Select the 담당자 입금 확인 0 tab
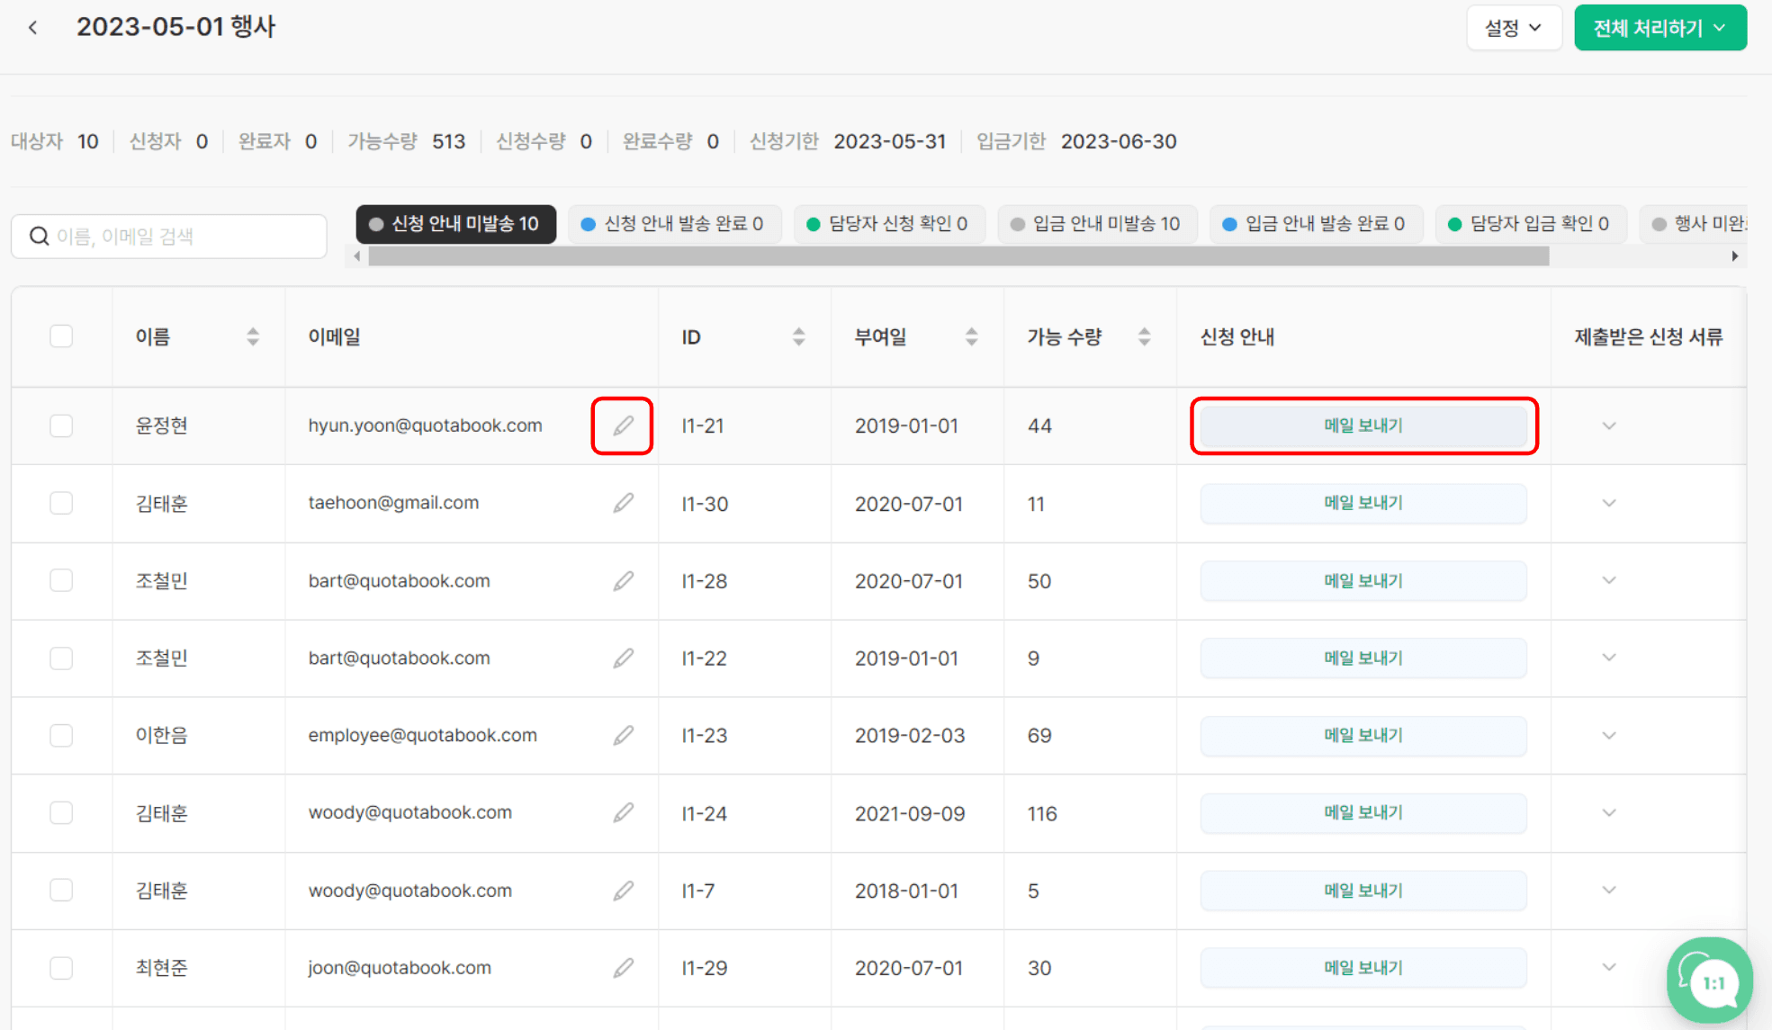This screenshot has width=1772, height=1030. [x=1531, y=224]
